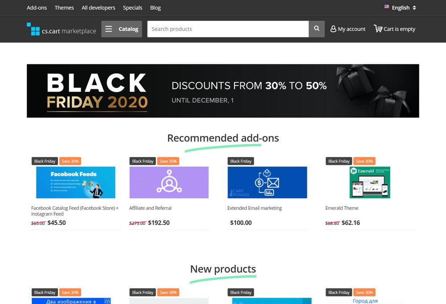Focus the Search products field

tap(228, 29)
